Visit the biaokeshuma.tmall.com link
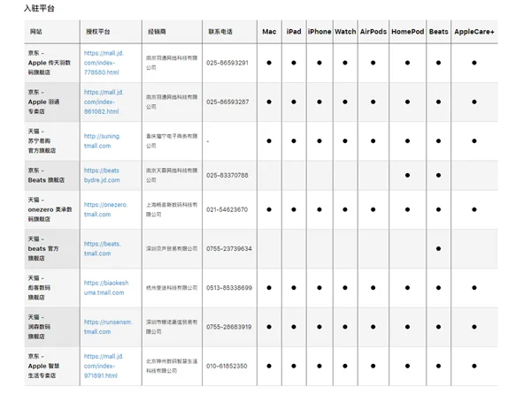 pyautogui.click(x=106, y=288)
